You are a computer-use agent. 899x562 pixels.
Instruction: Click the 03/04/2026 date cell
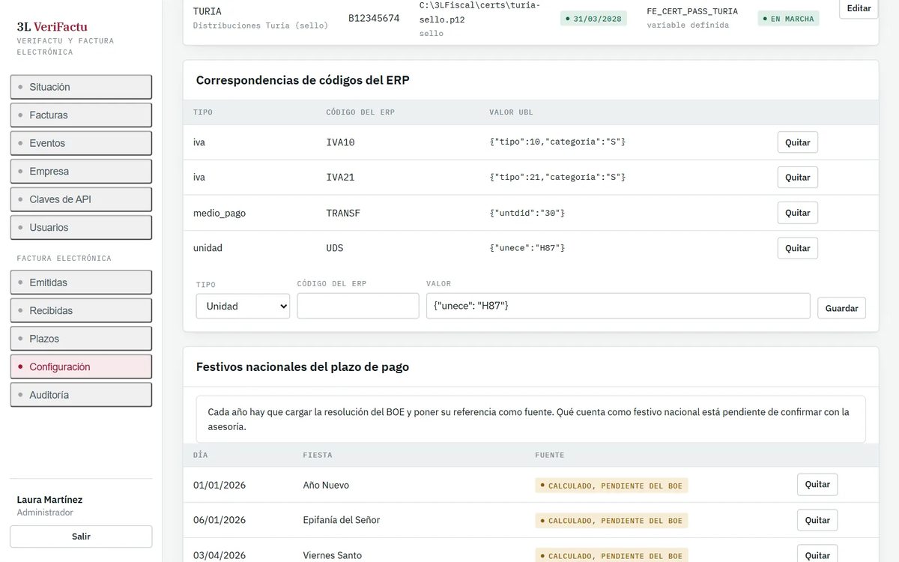tap(220, 555)
